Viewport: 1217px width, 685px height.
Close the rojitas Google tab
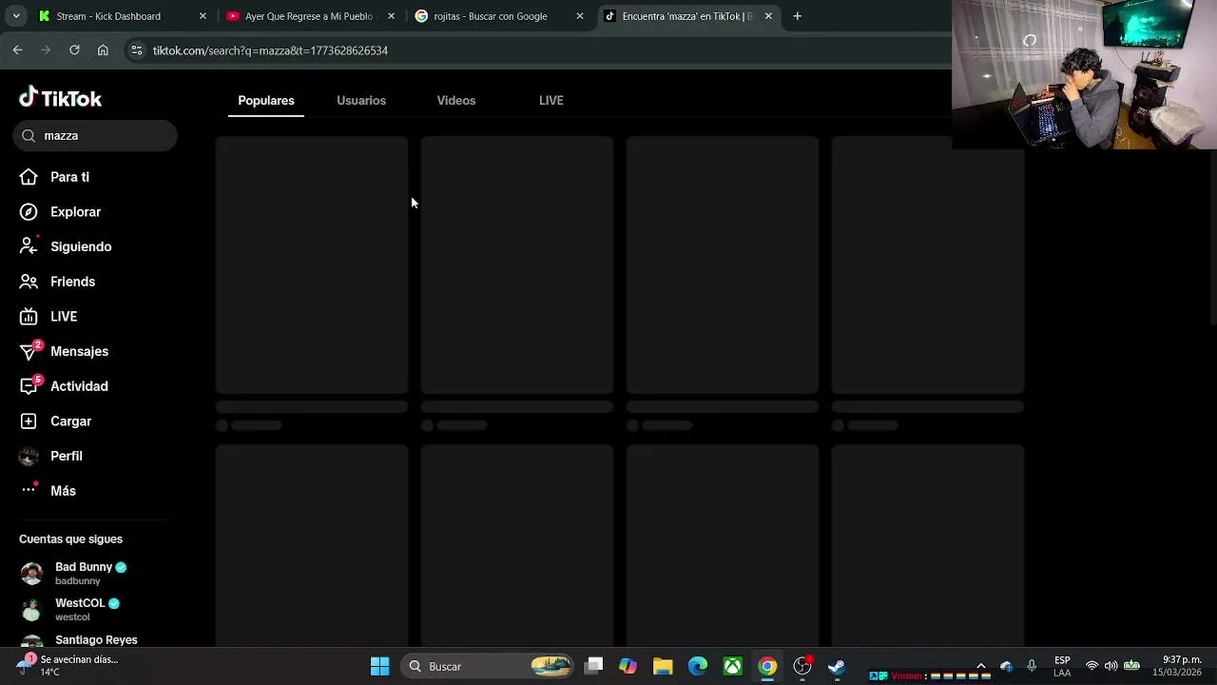tap(580, 16)
